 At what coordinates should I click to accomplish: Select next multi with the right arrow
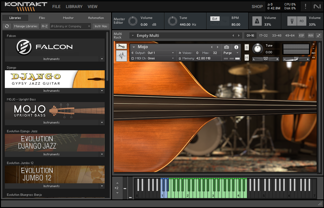coord(239,36)
